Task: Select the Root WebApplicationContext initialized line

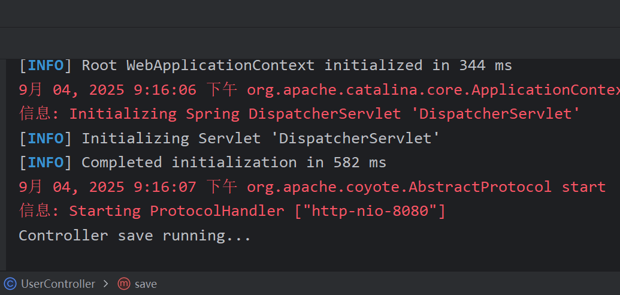Action: click(265, 65)
